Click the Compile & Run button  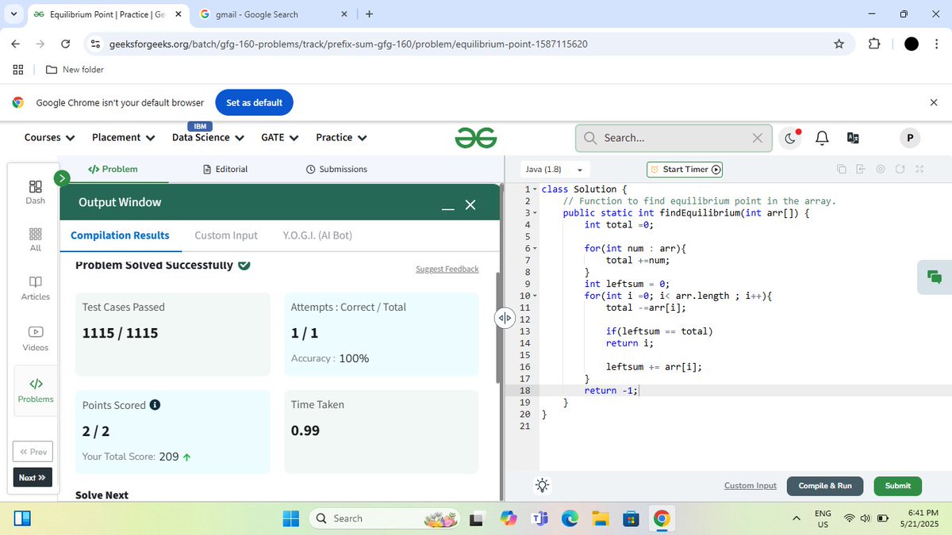825,486
